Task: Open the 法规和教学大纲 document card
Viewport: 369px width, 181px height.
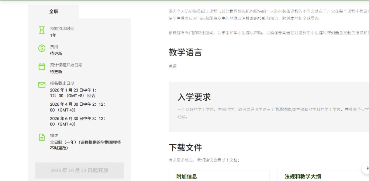Action: (x=323, y=176)
